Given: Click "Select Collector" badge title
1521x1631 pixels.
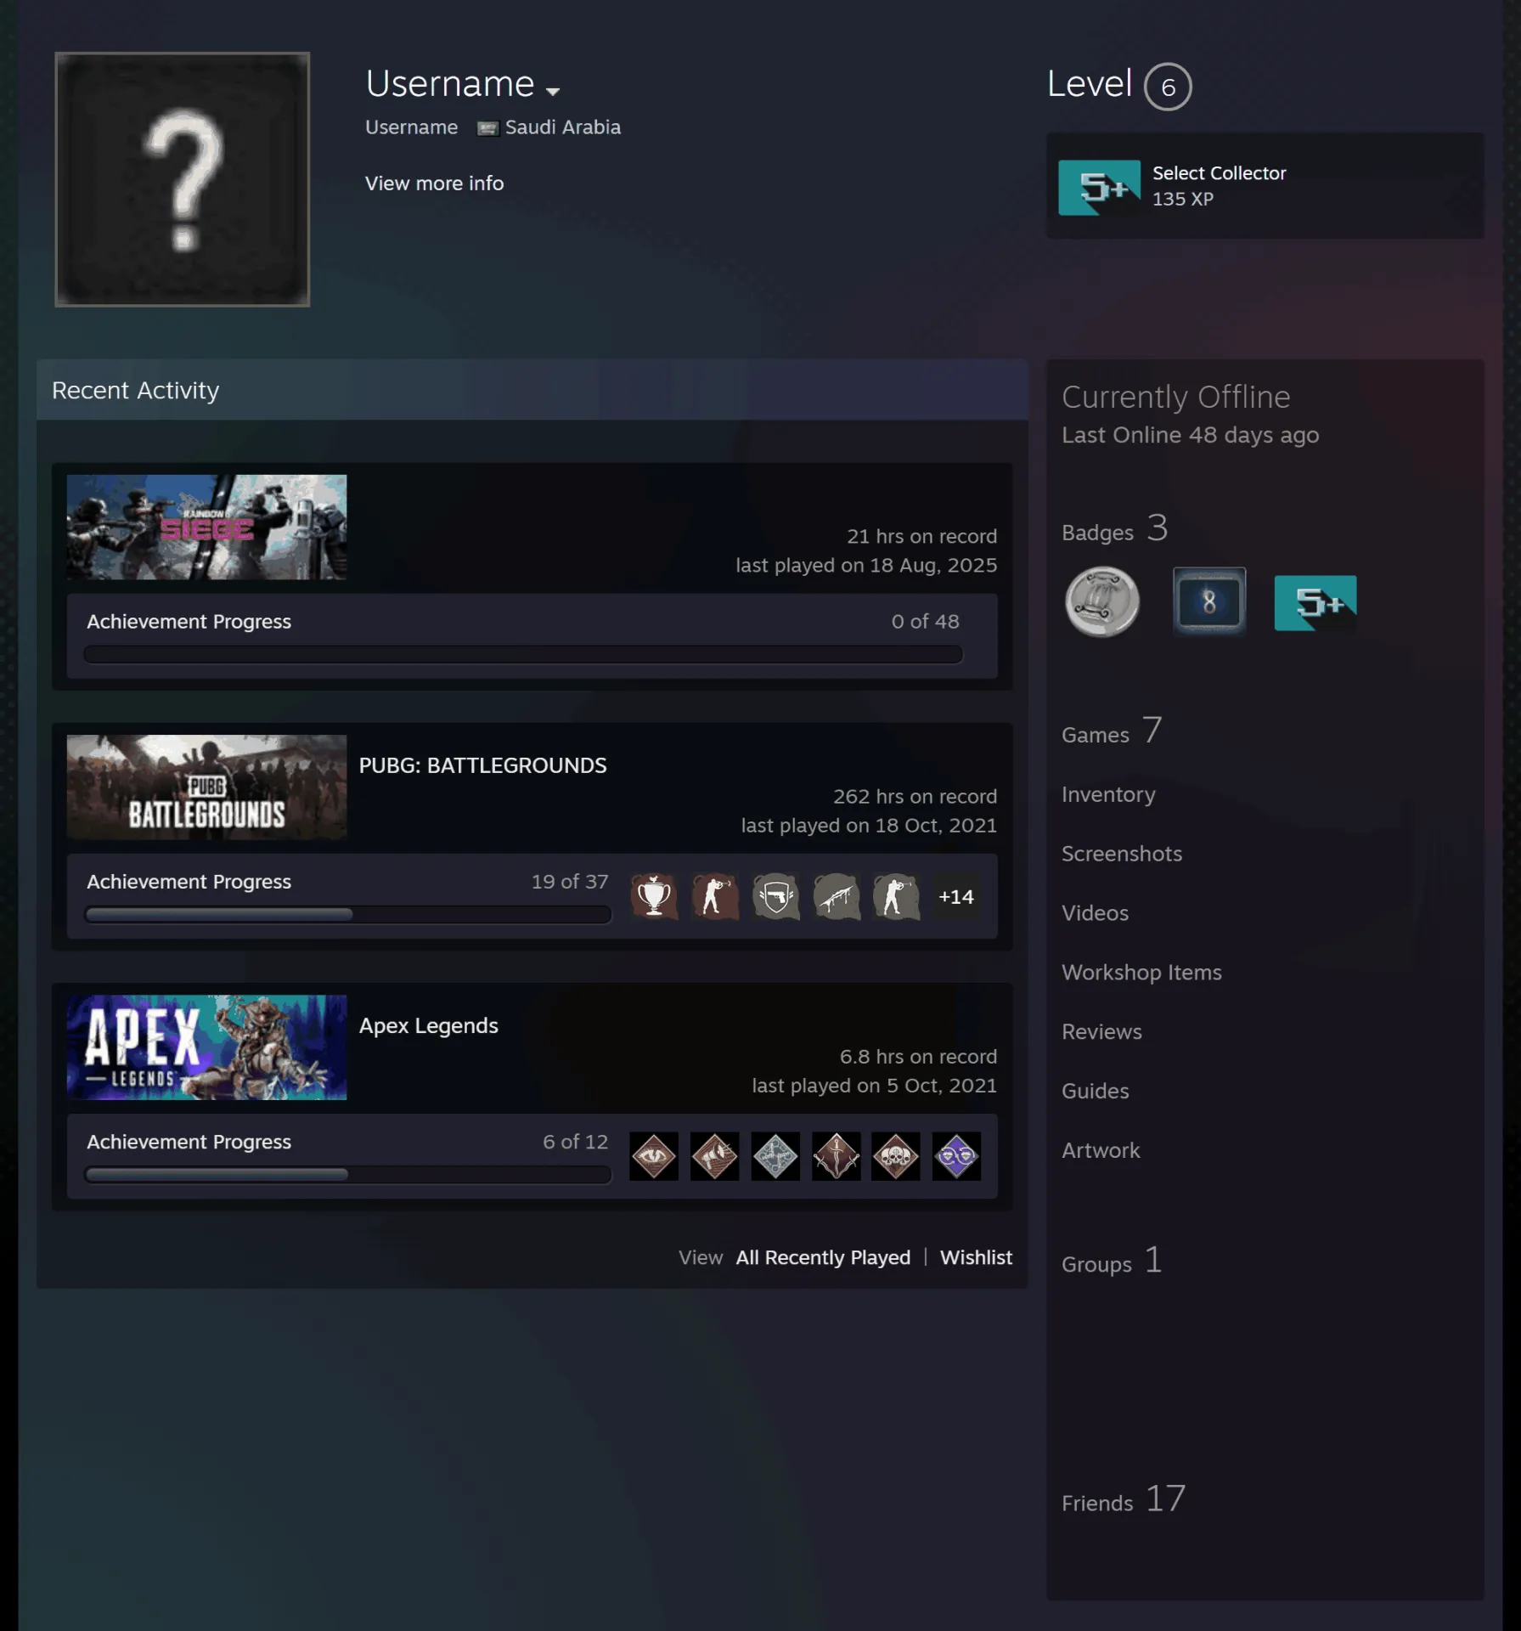Looking at the screenshot, I should (1219, 173).
